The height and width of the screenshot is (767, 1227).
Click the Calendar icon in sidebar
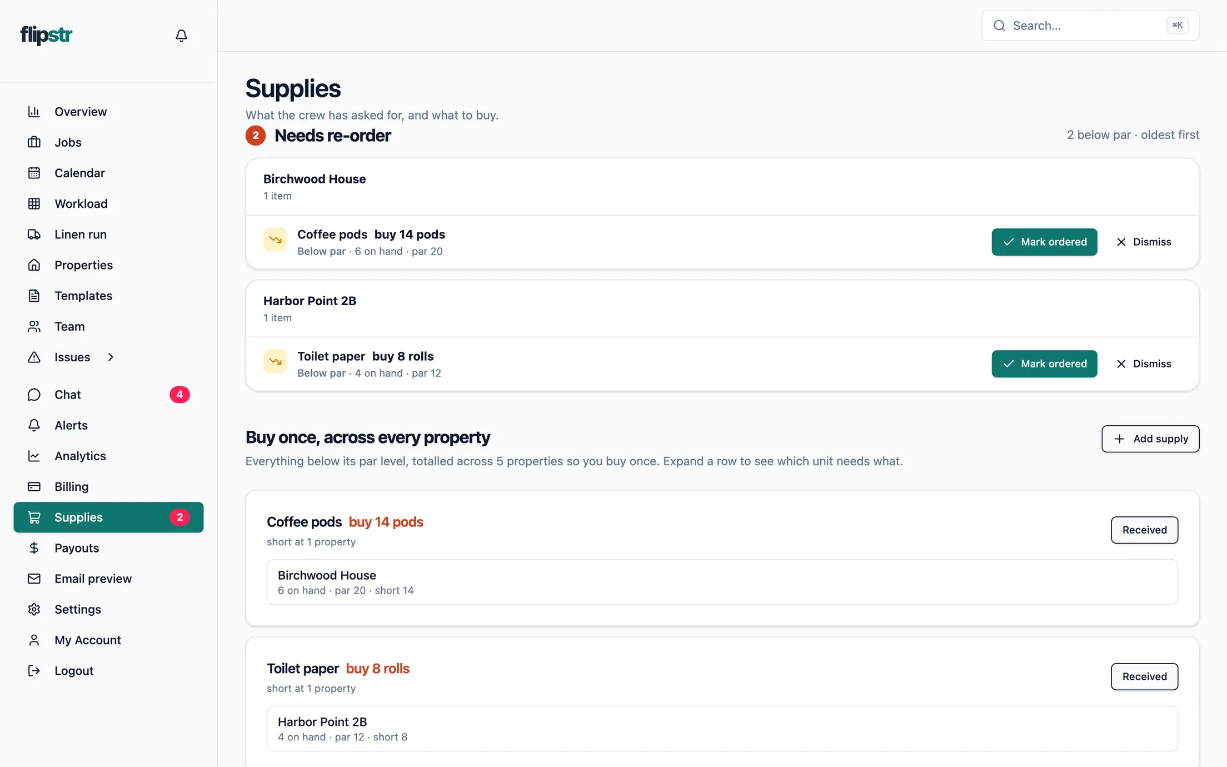pos(34,173)
